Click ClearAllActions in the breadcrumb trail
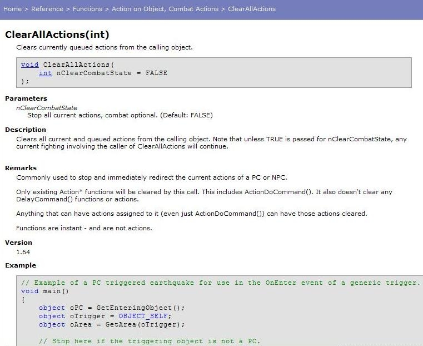The height and width of the screenshot is (346, 423). point(252,9)
